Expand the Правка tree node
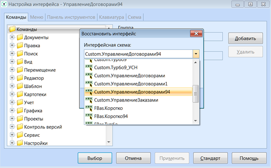 [12, 45]
